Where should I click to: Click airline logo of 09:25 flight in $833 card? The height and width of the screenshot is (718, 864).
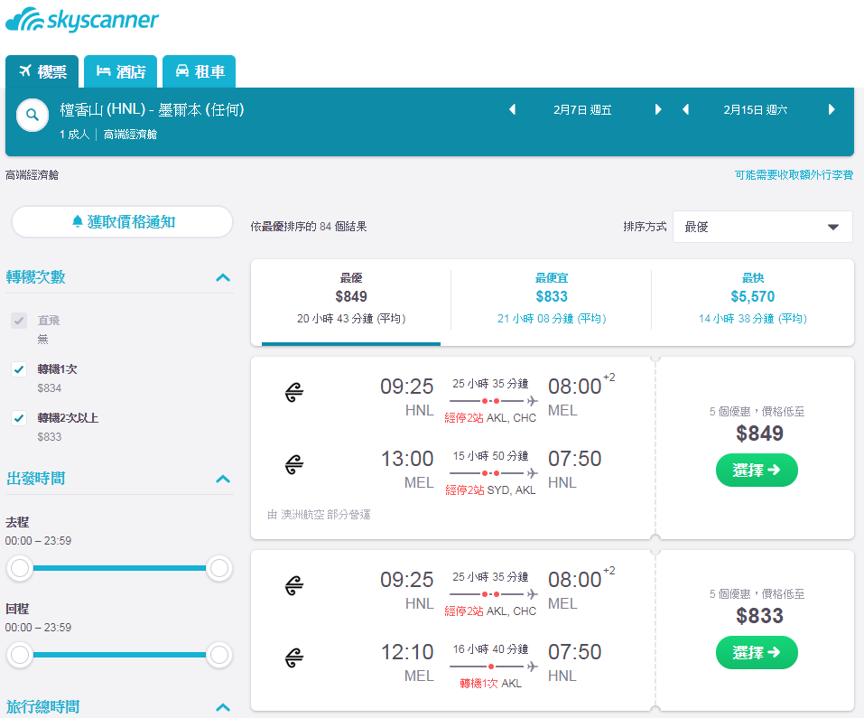[x=294, y=586]
